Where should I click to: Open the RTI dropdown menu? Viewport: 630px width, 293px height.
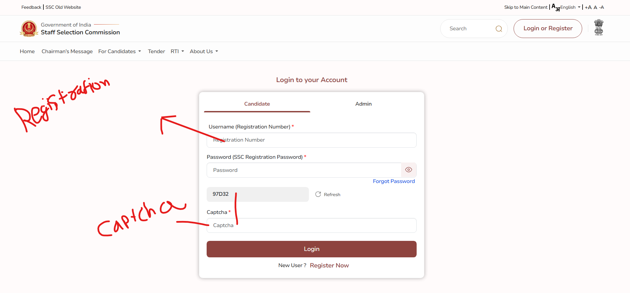point(177,51)
